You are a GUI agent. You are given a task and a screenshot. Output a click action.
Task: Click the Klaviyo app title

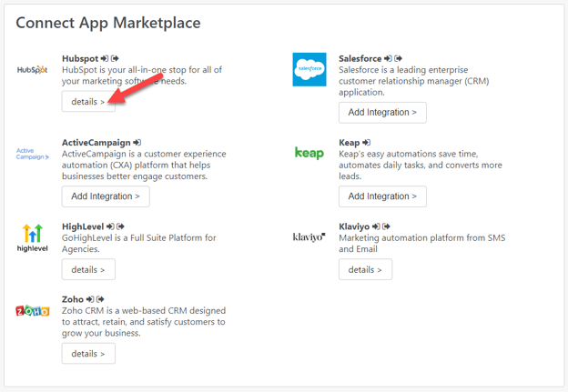coord(354,226)
